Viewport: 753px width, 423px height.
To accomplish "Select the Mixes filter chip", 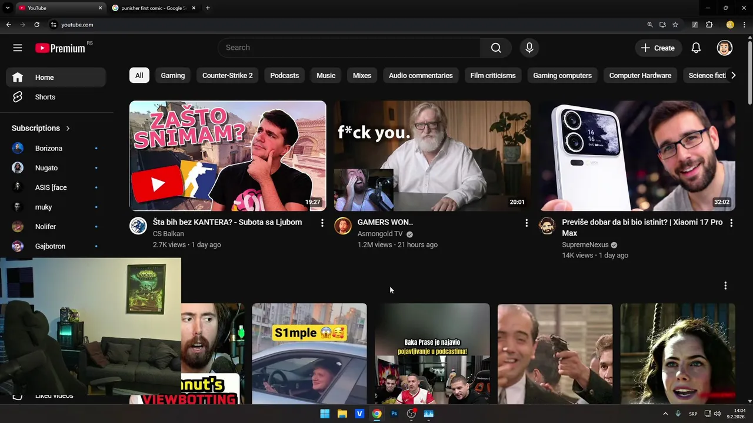I will point(362,75).
